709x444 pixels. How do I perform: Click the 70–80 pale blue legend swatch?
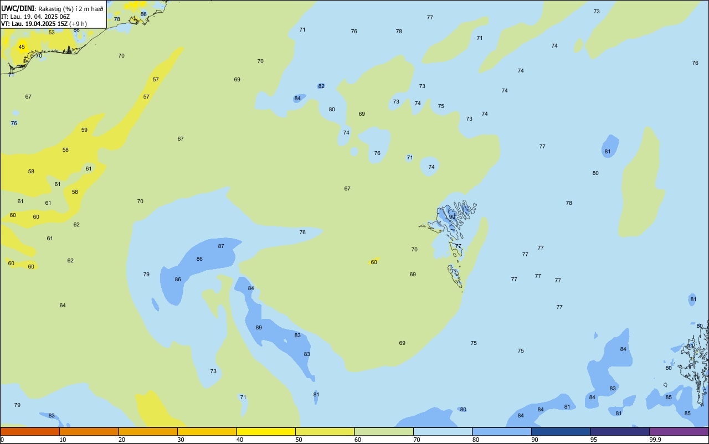(443, 431)
